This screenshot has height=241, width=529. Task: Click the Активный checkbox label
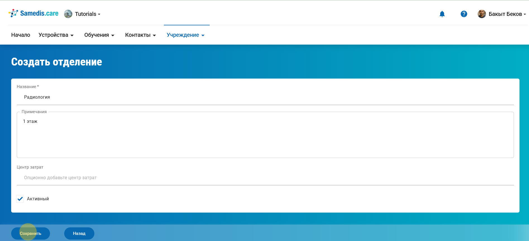click(38, 199)
